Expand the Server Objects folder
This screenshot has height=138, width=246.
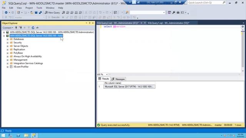[x=8, y=46]
